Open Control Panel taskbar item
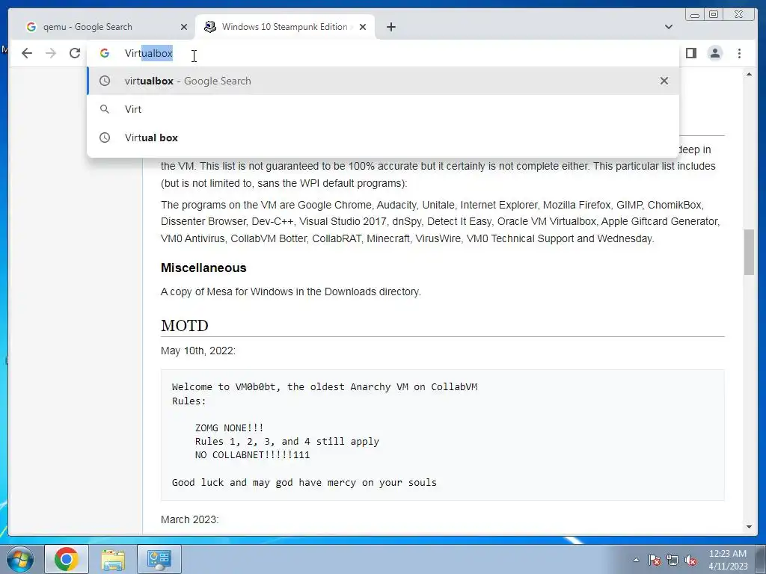 tap(159, 559)
